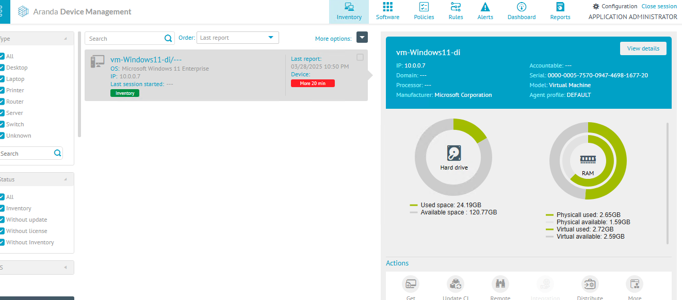
Task: Uncheck the Laptop type filter
Action: (x=2, y=79)
